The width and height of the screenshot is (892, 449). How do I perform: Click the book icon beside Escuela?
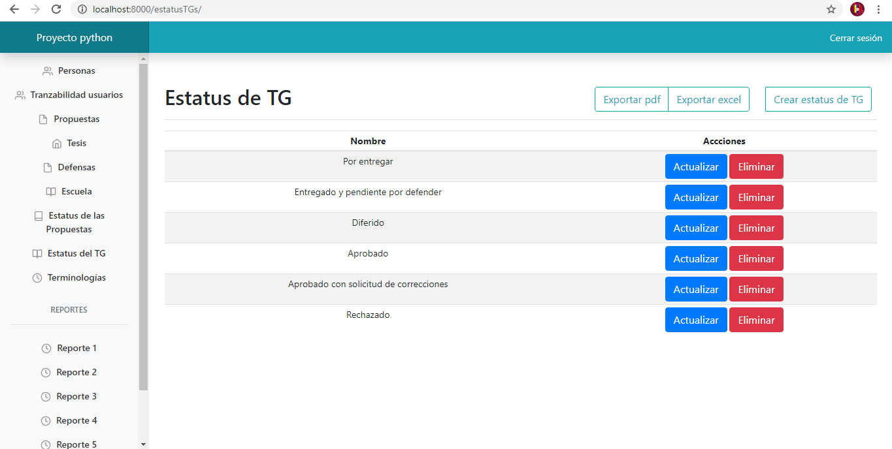(x=51, y=192)
